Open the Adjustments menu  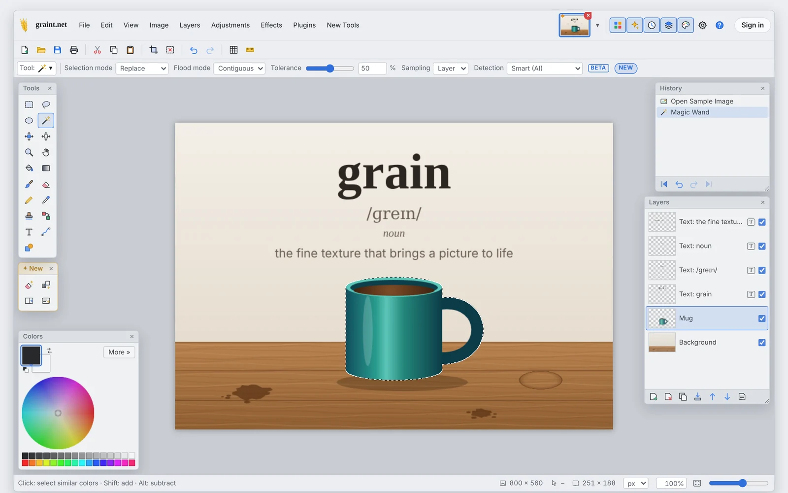point(230,25)
